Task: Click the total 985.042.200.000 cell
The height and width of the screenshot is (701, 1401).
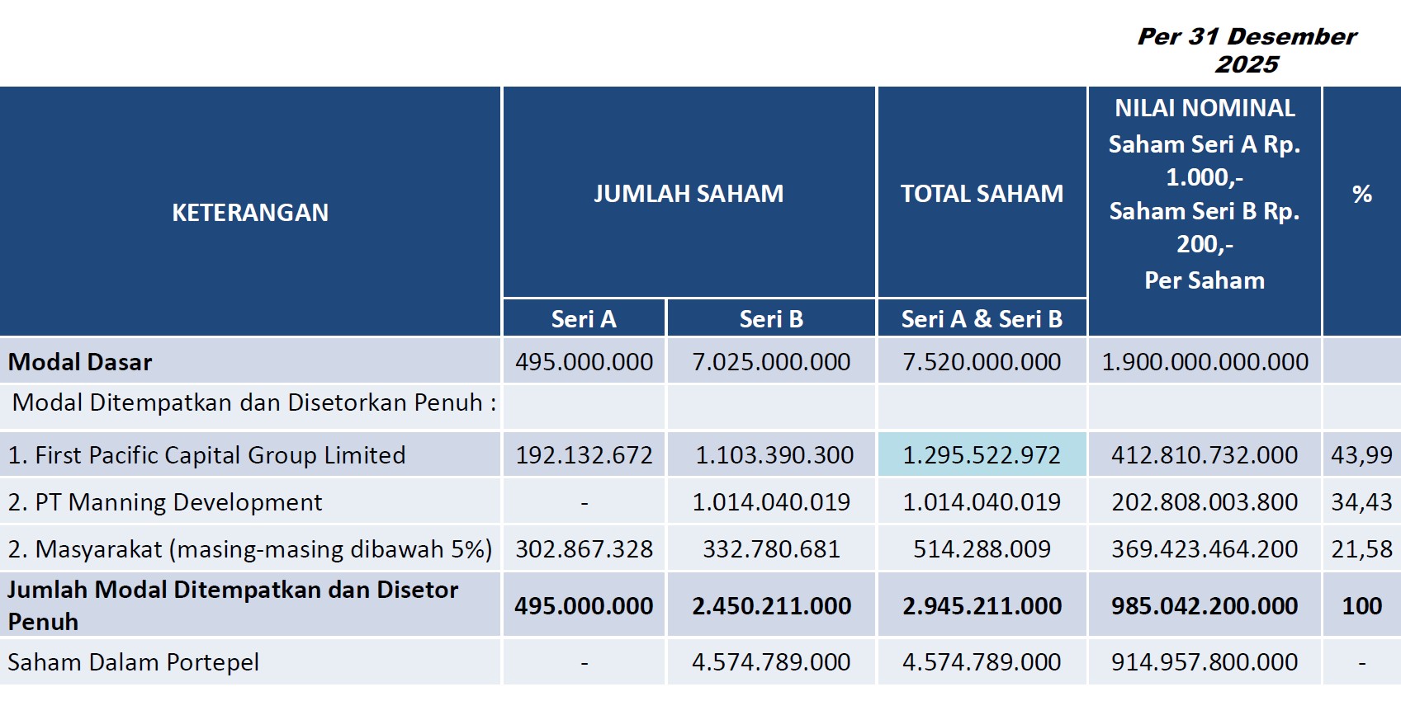Action: point(1205,605)
